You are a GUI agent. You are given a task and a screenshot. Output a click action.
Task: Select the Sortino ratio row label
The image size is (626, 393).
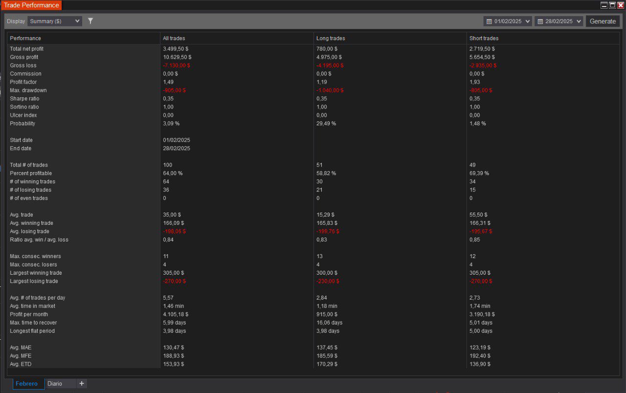(x=24, y=107)
